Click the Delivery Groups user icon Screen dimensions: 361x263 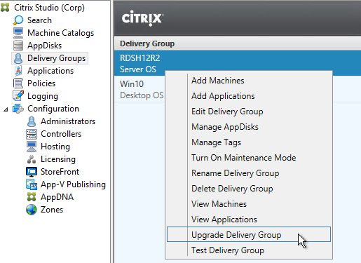click(x=18, y=58)
